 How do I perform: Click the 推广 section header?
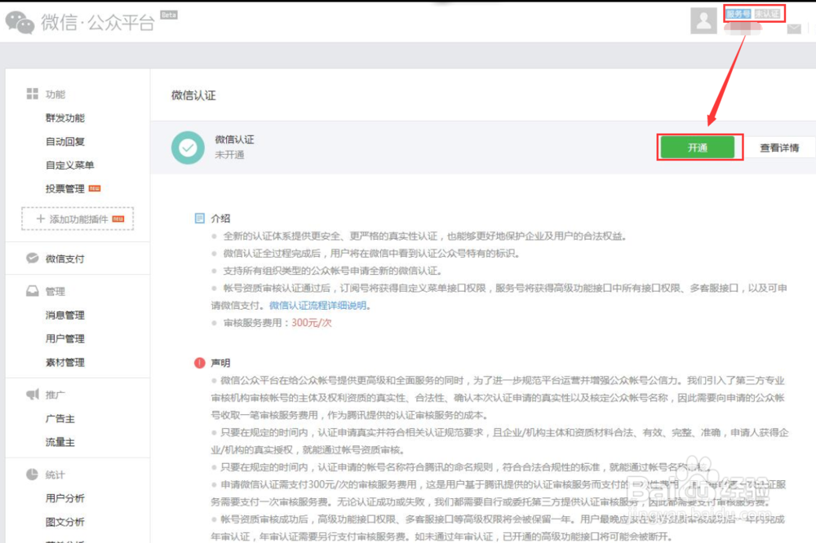click(x=55, y=395)
